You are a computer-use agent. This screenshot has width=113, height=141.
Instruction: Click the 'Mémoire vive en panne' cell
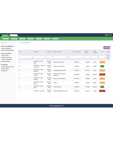(x=59, y=66)
